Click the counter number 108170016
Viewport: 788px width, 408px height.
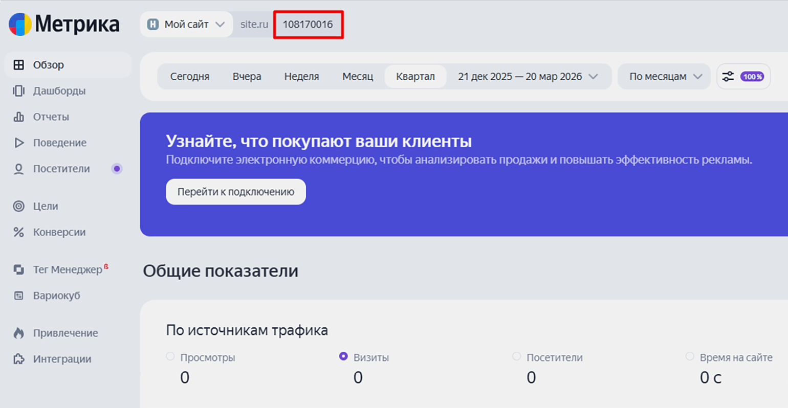308,25
